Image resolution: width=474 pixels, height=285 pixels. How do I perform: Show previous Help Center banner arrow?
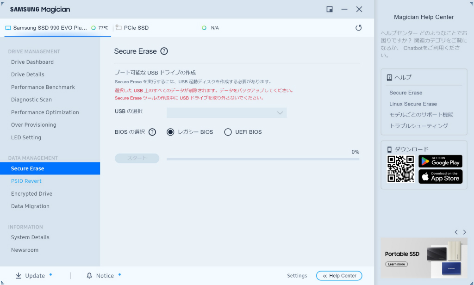click(x=456, y=232)
